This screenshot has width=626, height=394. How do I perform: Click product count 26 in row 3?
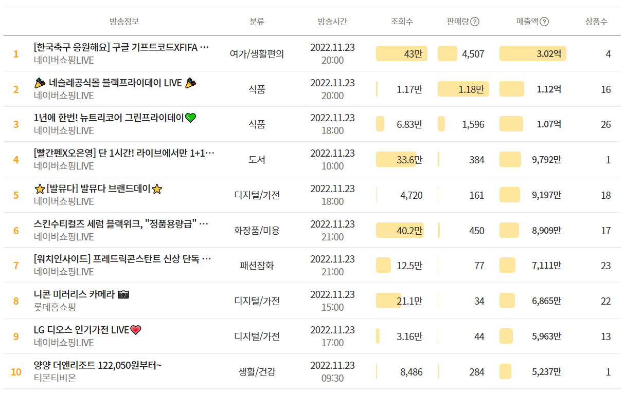[x=606, y=124]
